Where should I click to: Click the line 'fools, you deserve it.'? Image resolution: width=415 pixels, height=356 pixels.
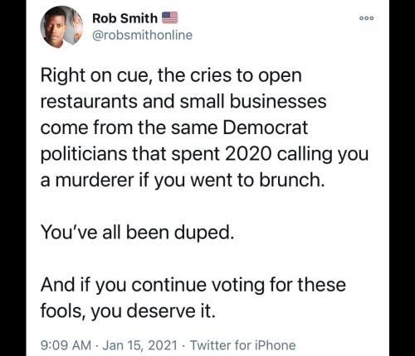point(128,310)
